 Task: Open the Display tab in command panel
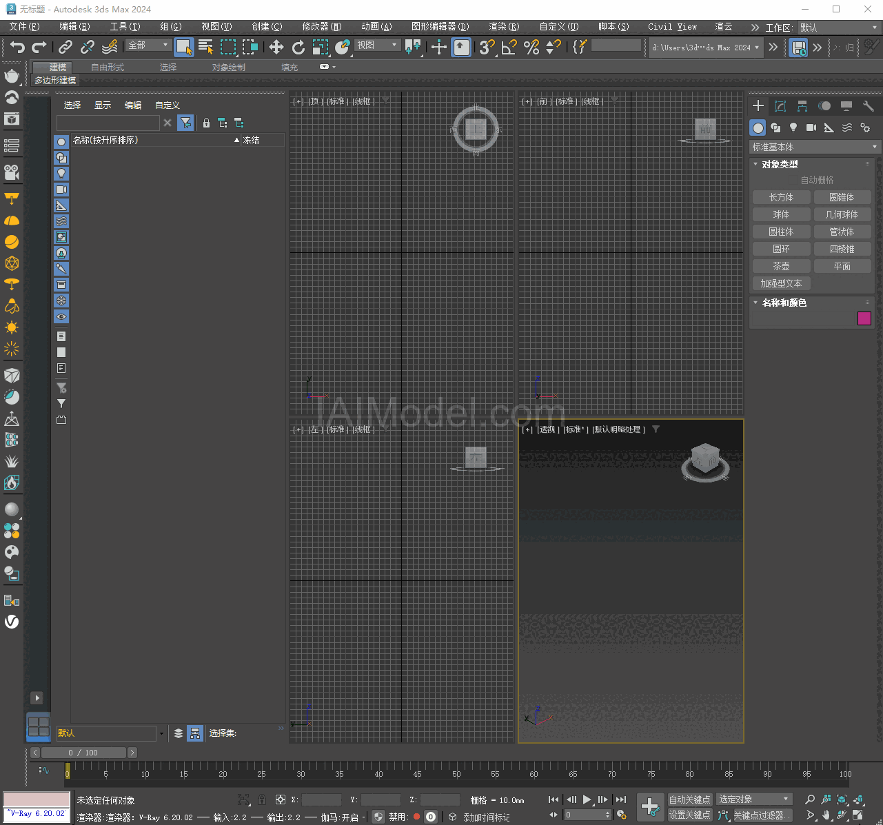846,105
